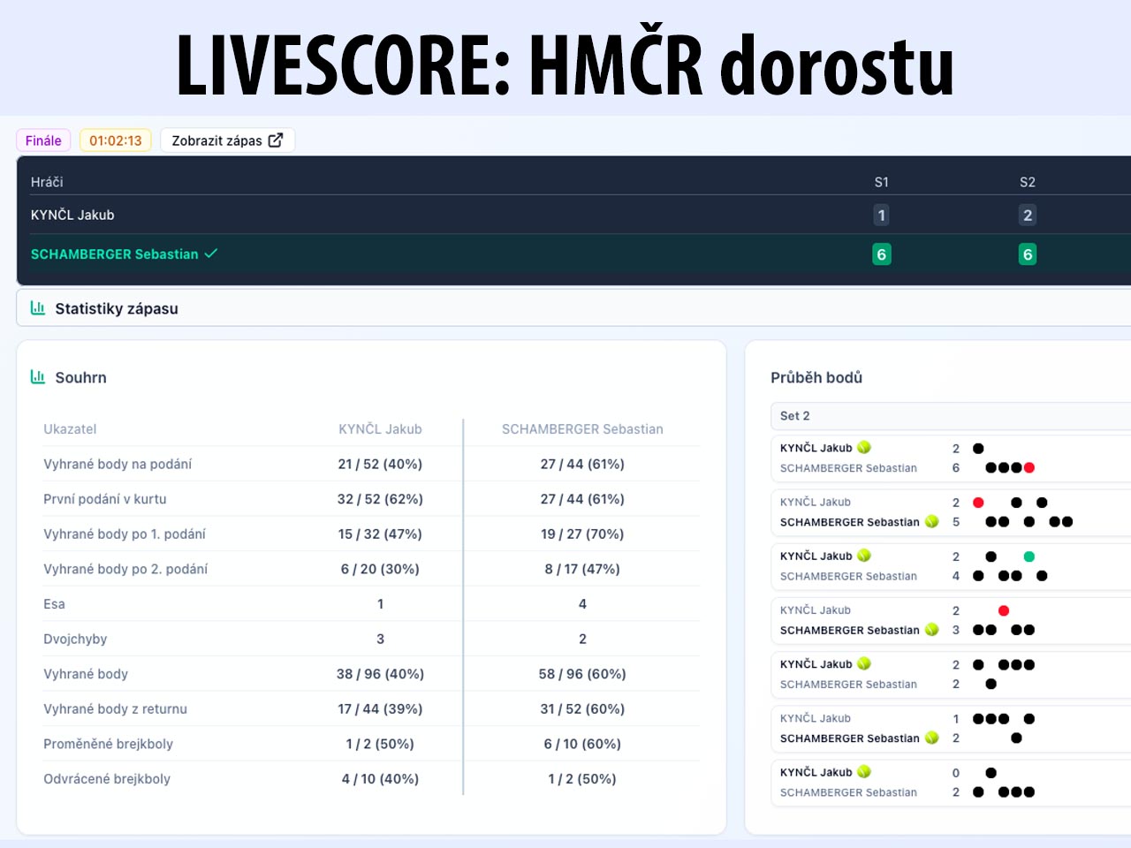Click the tennis ball icon in the 0–2 game row
1131x848 pixels.
(864, 772)
